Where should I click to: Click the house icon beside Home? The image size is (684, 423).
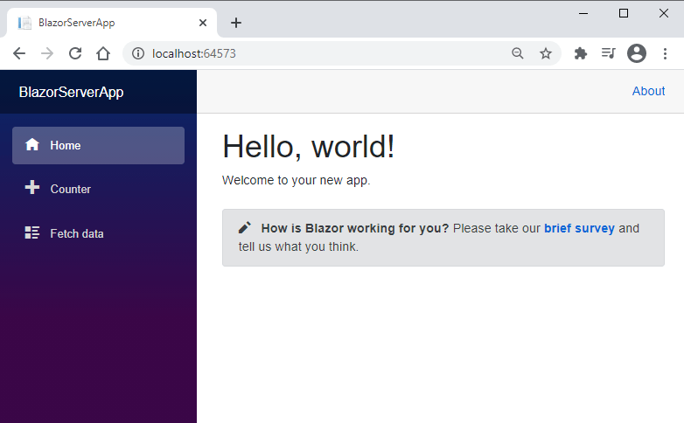31,144
